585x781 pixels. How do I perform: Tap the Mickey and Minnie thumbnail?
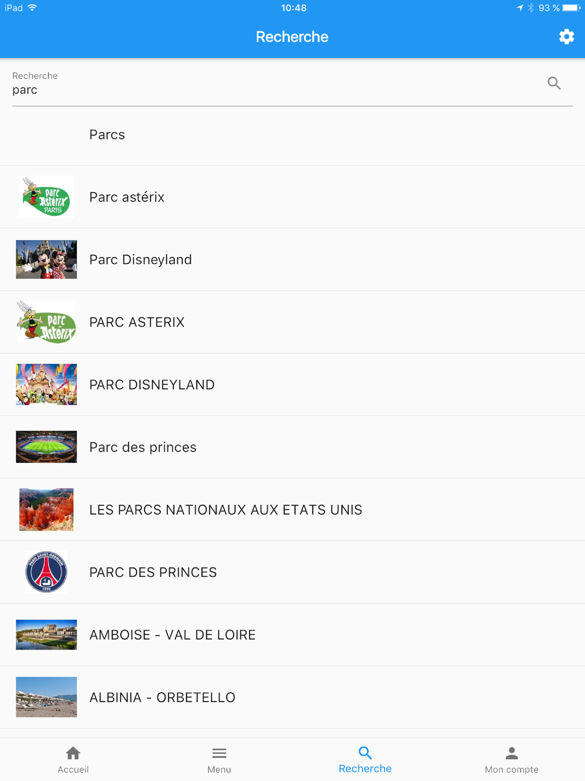(x=46, y=260)
